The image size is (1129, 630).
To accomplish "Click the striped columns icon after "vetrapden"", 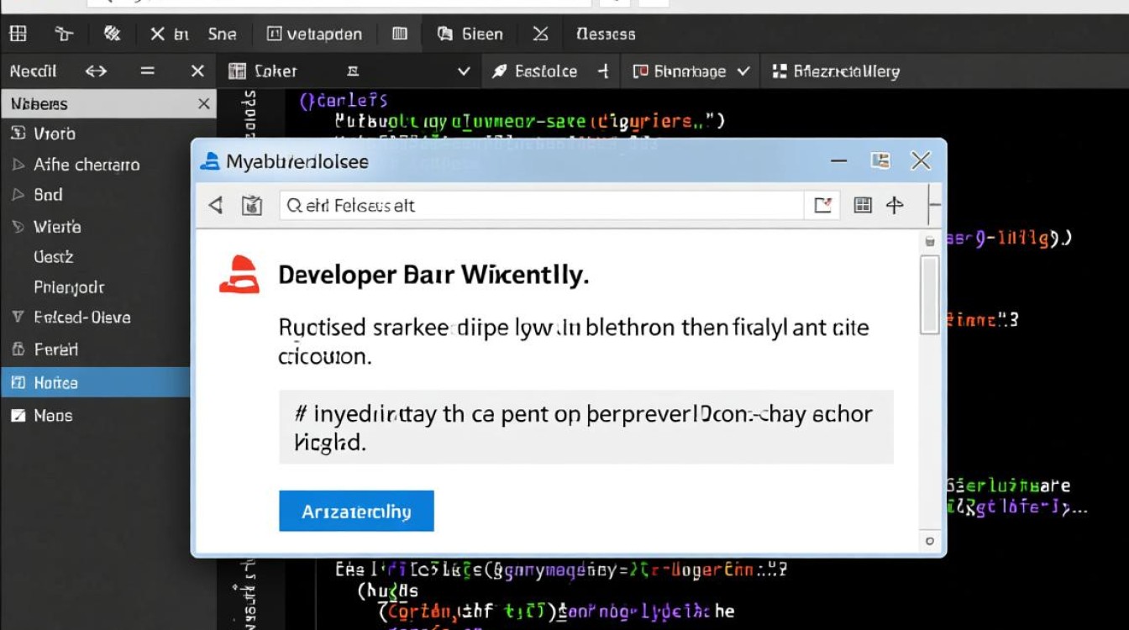I will tap(400, 34).
